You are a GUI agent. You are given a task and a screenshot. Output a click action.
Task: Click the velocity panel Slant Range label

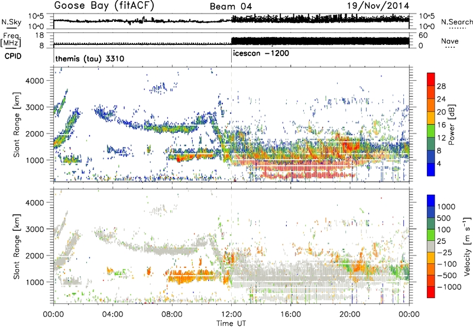(17, 247)
